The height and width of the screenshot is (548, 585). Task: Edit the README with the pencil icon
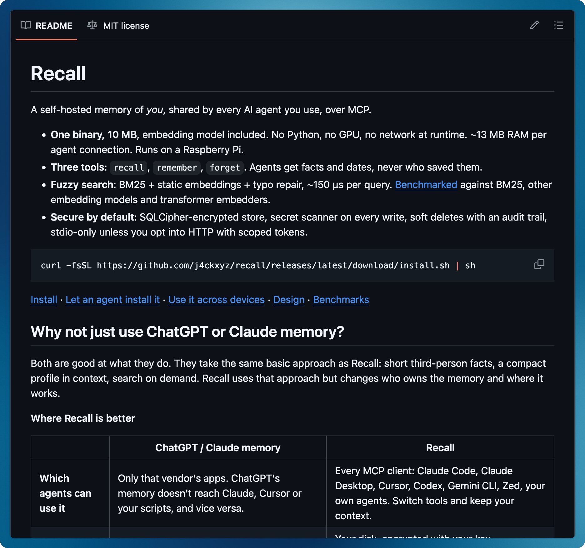point(534,25)
